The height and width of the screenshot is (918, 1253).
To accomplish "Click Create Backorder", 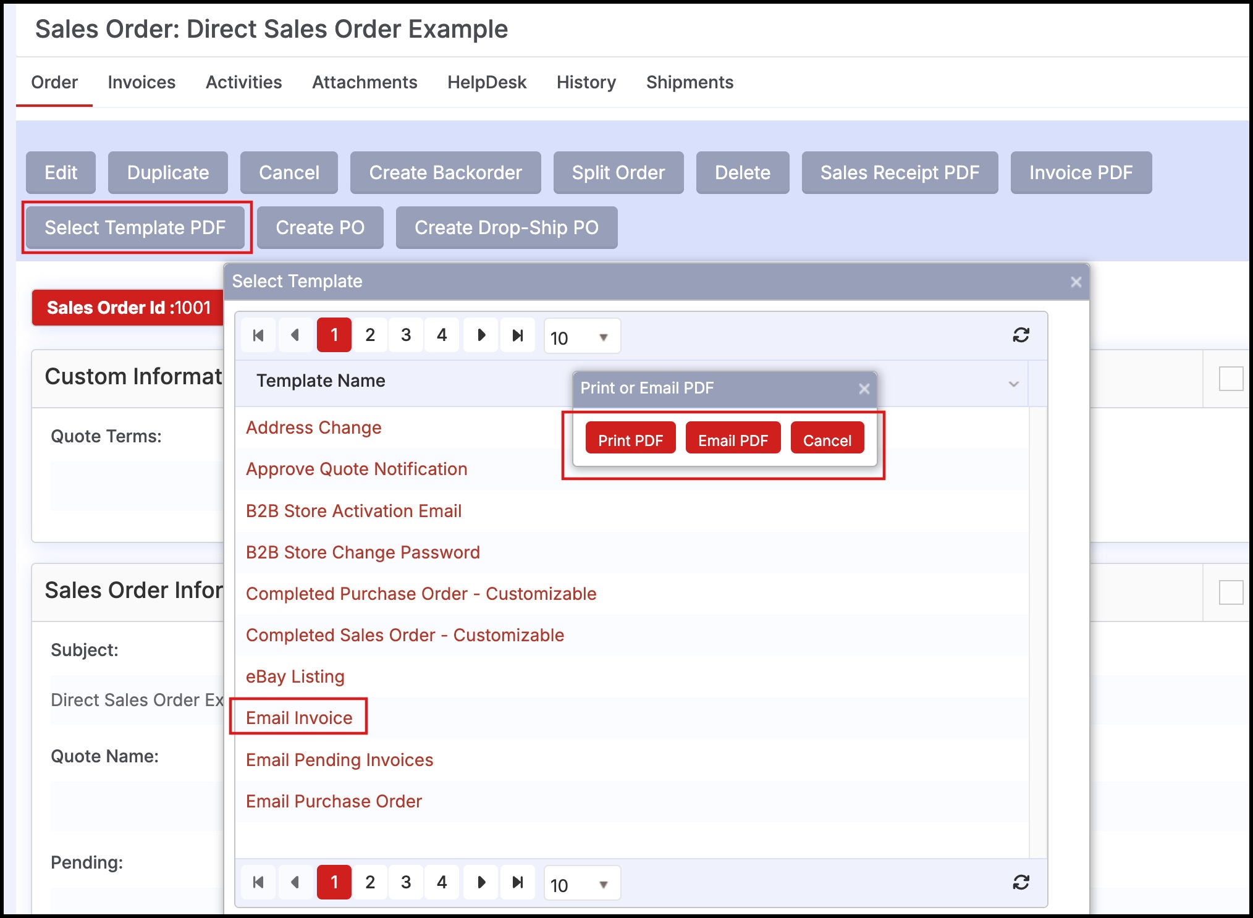I will coord(445,172).
